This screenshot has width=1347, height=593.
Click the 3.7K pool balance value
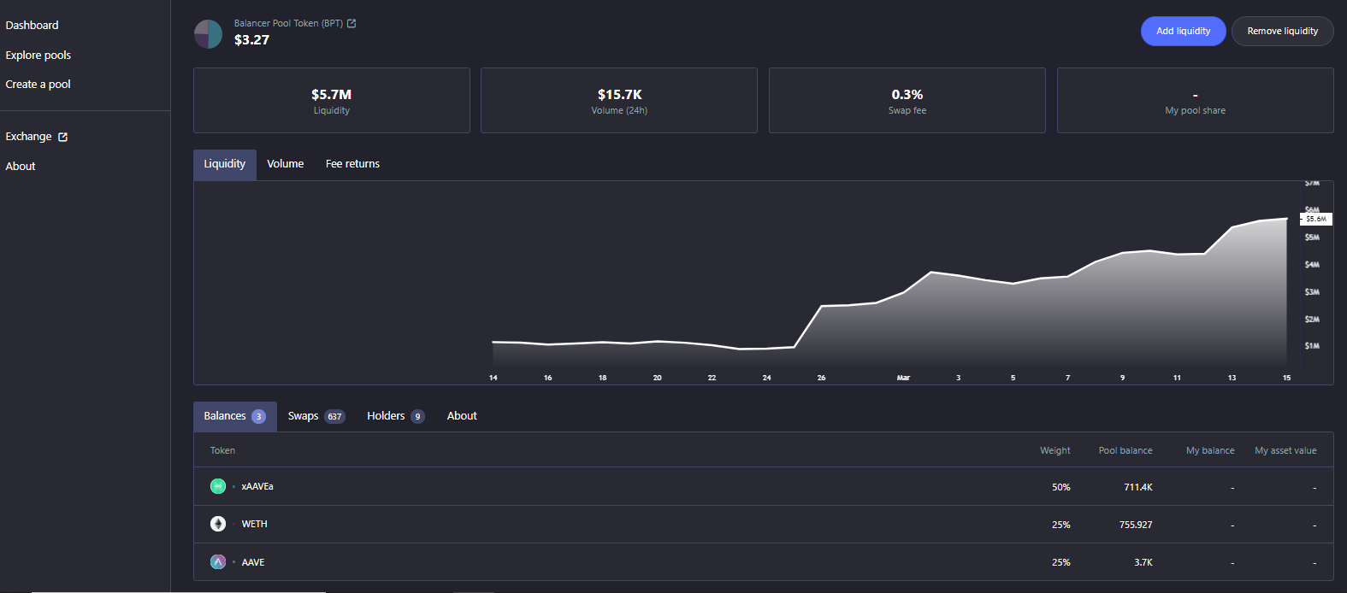point(1143,562)
